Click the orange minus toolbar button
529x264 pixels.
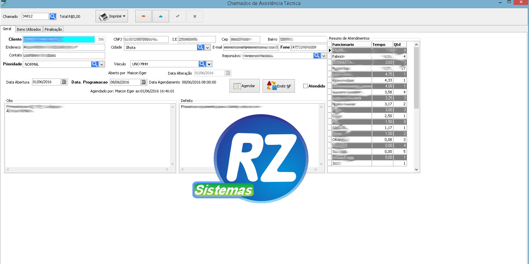143,16
